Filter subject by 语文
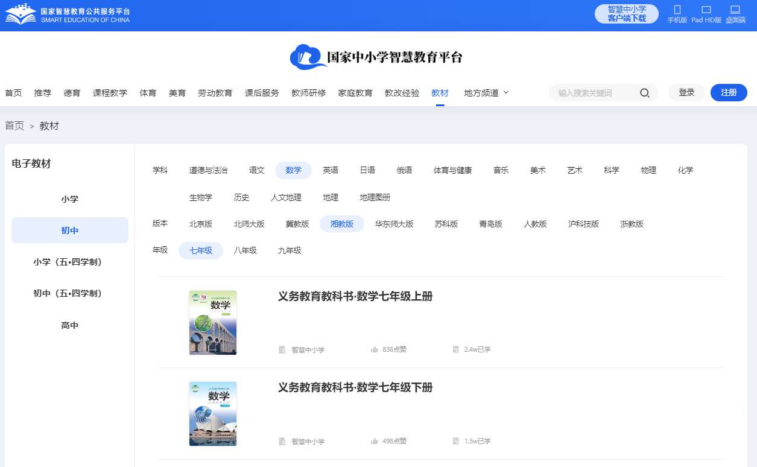This screenshot has width=757, height=467. [x=257, y=171]
